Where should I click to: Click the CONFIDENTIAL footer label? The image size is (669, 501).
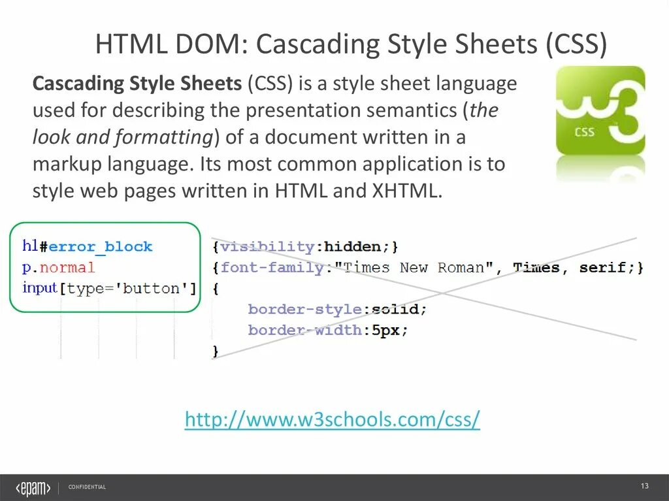(88, 487)
